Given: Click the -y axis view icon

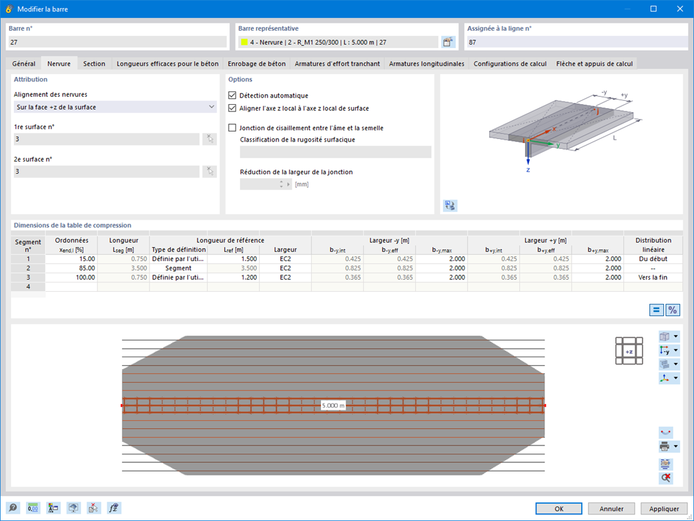Looking at the screenshot, I should pos(665,351).
